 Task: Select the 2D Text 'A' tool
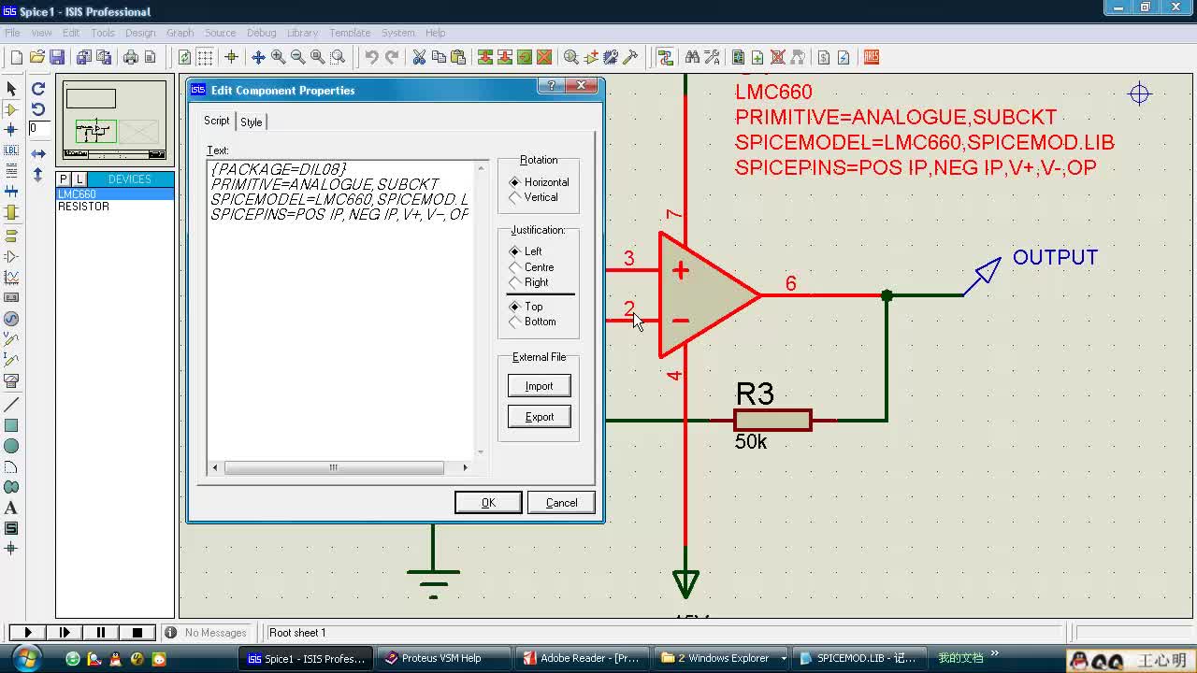click(x=11, y=508)
